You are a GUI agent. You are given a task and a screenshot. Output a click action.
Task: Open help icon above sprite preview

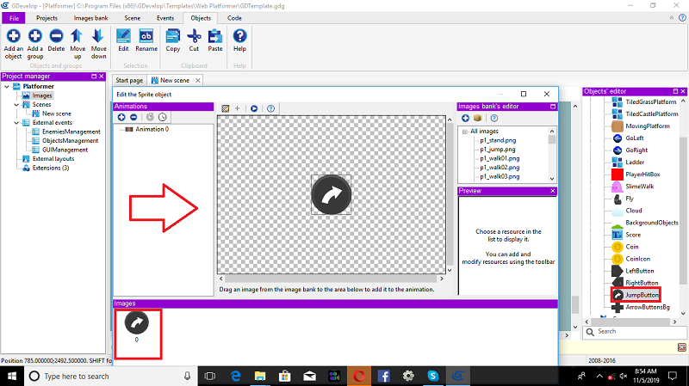[x=270, y=108]
